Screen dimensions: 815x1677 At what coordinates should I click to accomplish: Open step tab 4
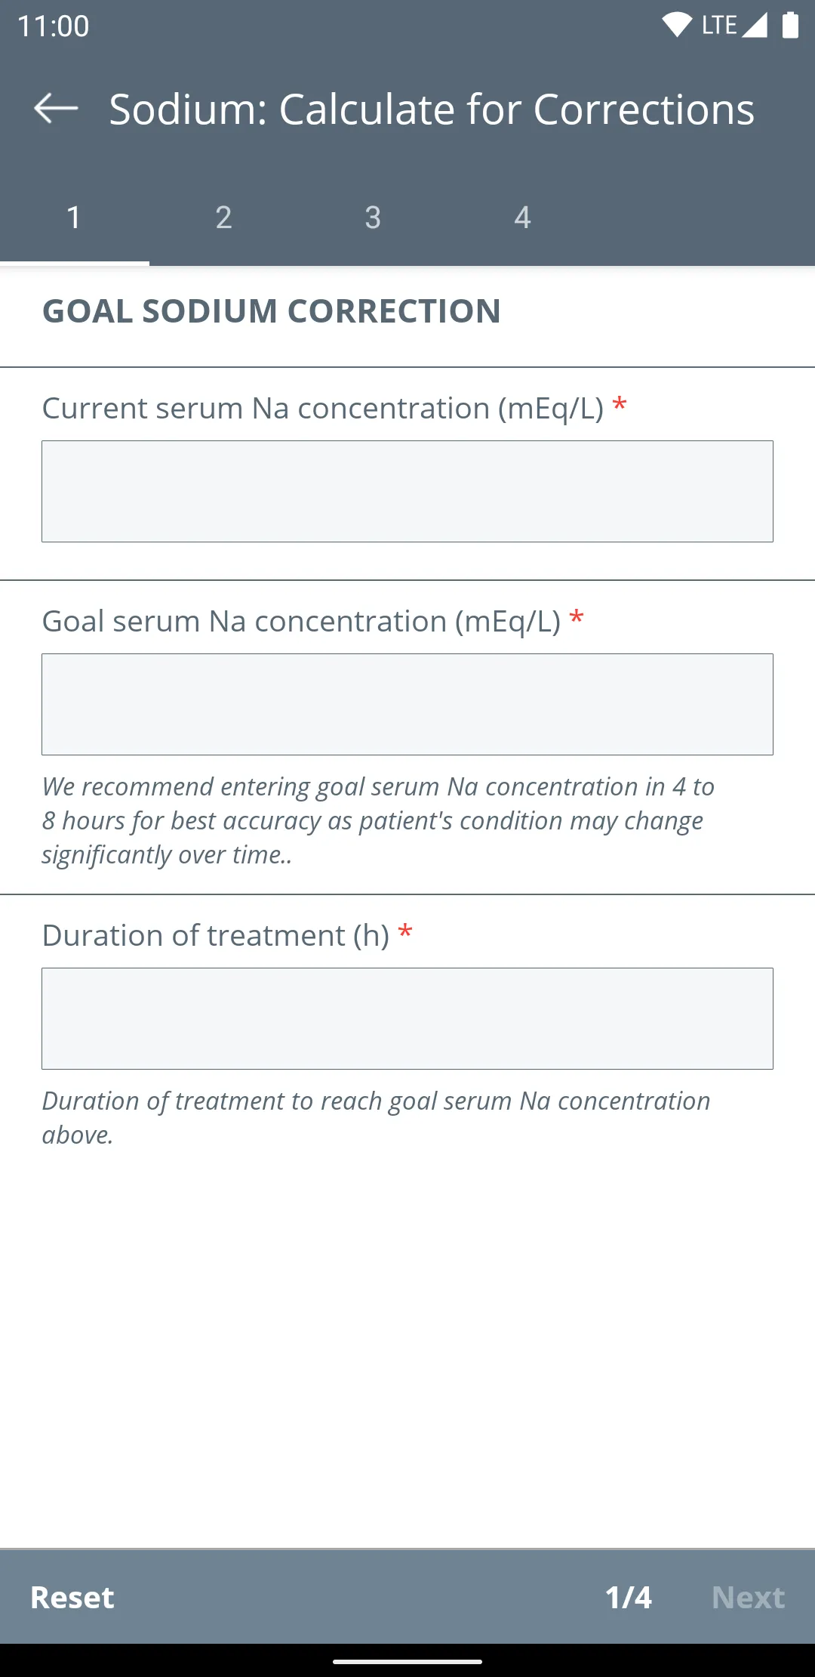pyautogui.click(x=522, y=218)
